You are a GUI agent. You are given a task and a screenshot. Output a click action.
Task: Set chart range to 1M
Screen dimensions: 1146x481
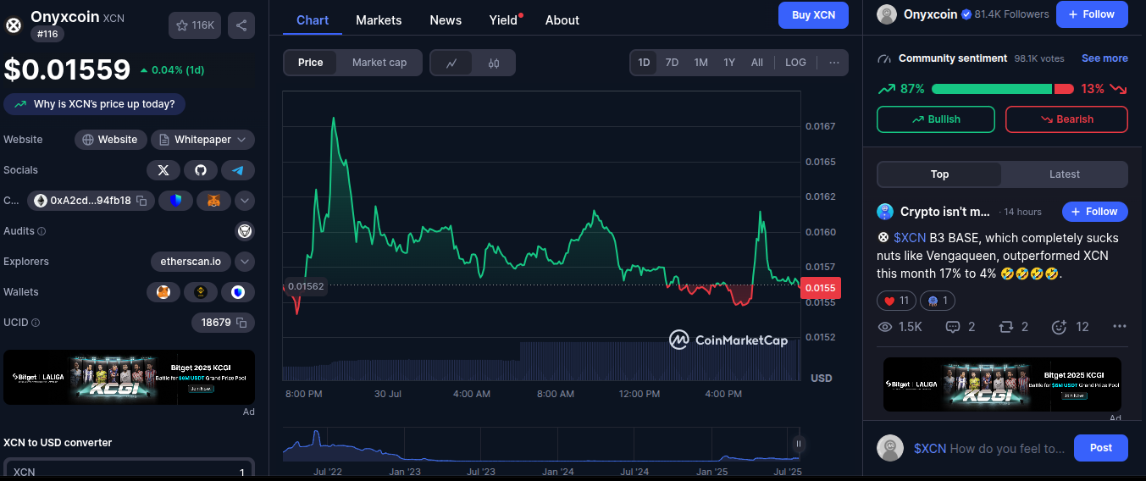click(x=700, y=63)
